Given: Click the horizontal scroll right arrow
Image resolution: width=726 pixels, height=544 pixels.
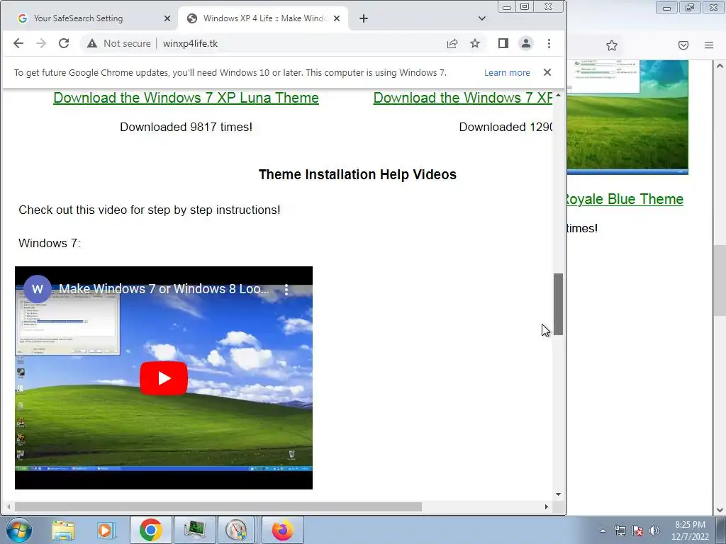Looking at the screenshot, I should 547,507.
